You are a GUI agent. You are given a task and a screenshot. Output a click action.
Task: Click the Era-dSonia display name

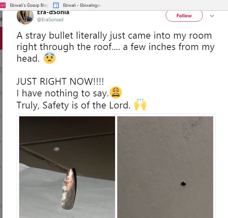tap(53, 13)
